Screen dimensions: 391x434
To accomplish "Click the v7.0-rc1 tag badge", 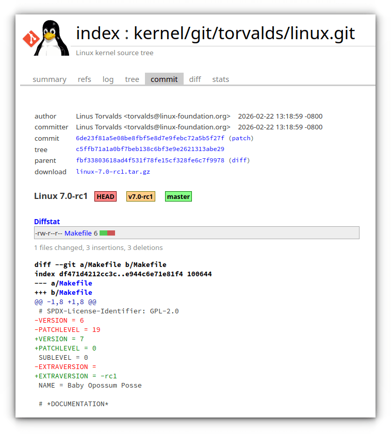I will click(x=140, y=196).
